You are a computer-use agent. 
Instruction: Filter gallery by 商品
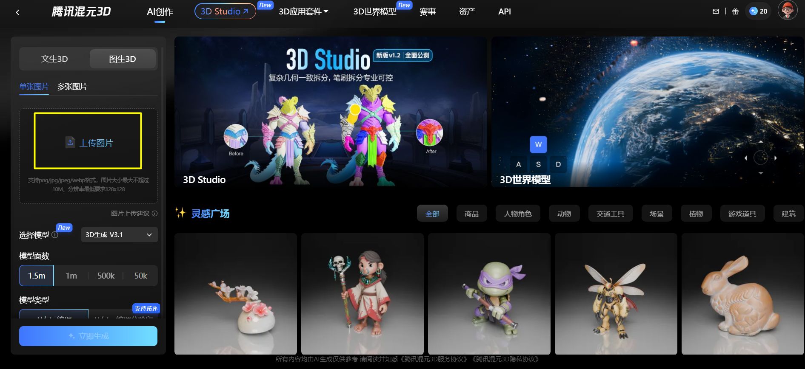[x=471, y=214]
